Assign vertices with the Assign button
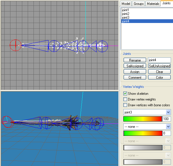The image size is (173, 166). pyautogui.click(x=135, y=72)
